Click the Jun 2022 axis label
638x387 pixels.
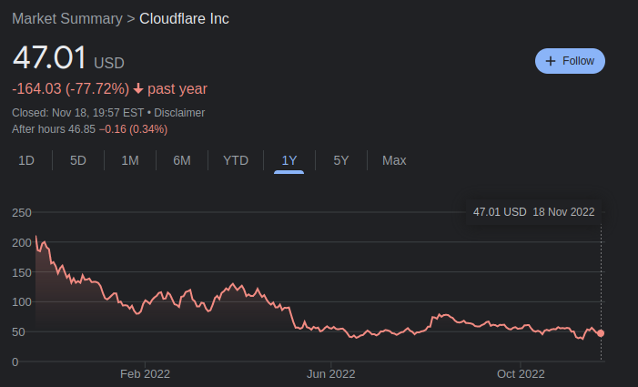330,374
